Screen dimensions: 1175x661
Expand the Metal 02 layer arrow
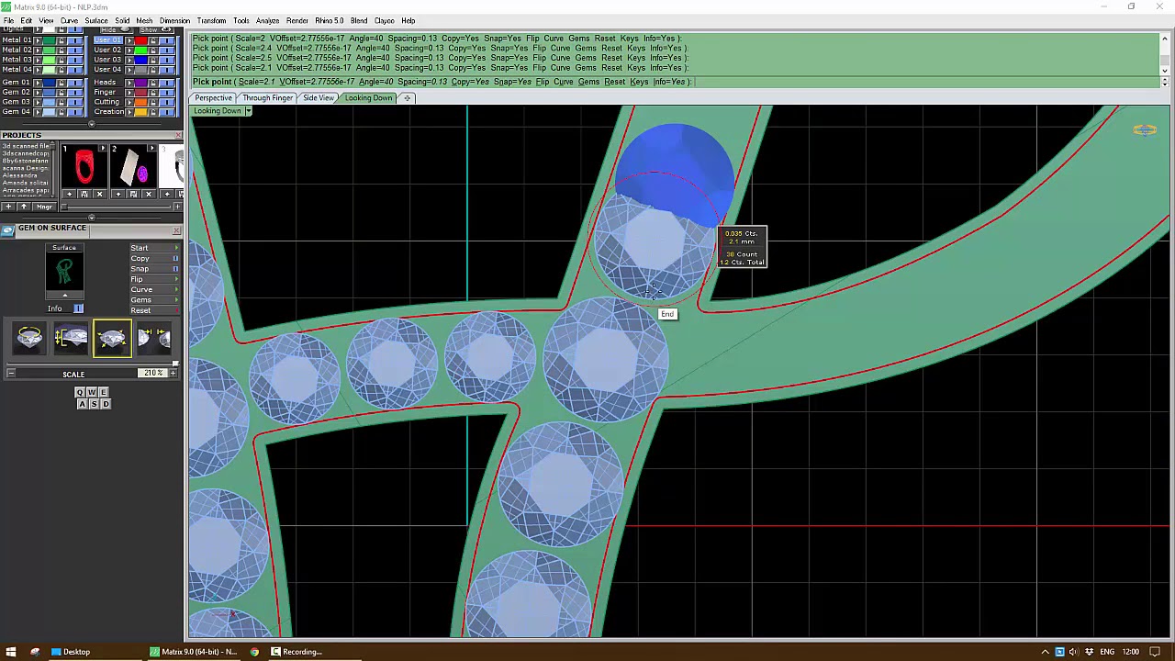click(38, 50)
